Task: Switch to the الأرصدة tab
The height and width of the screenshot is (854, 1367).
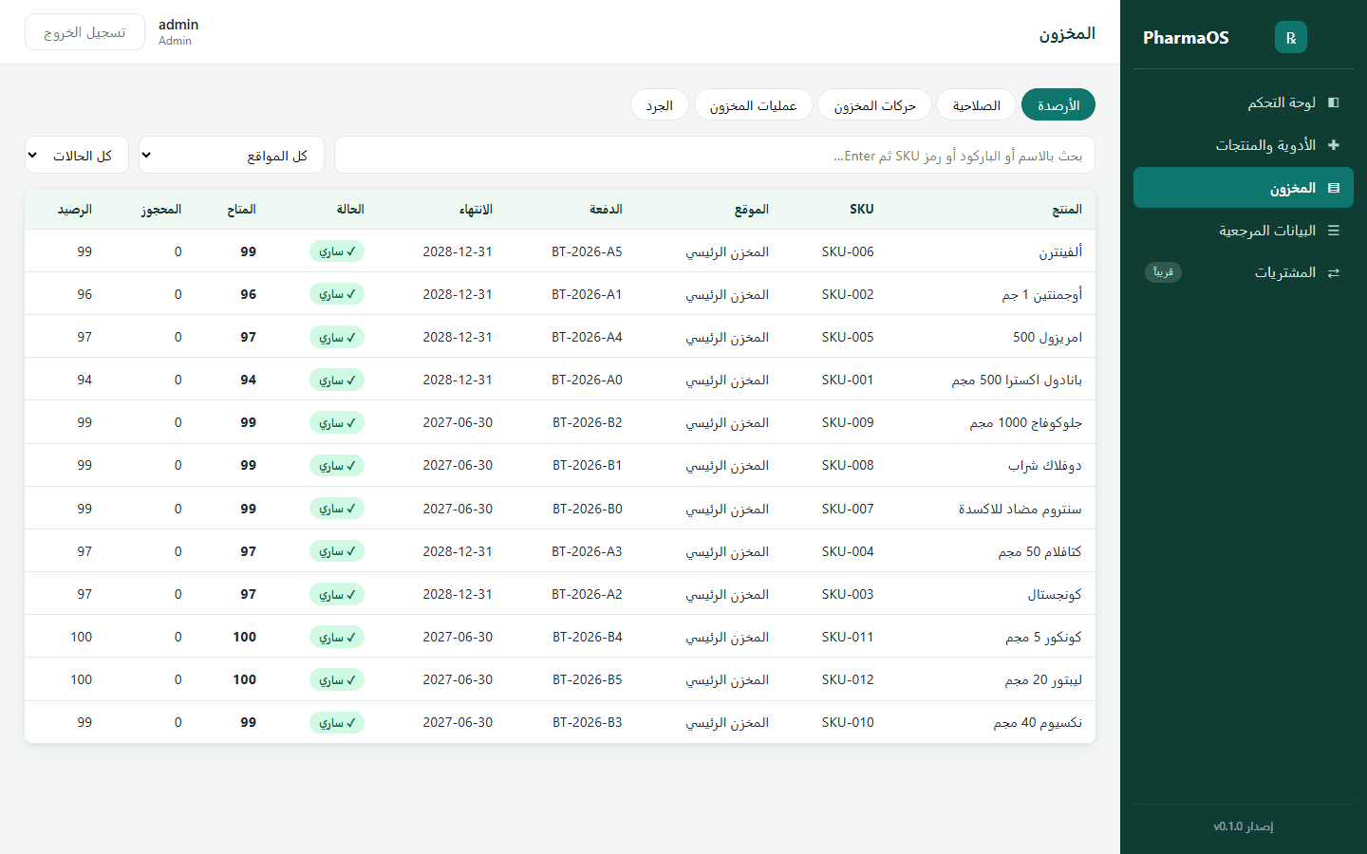Action: (1058, 105)
